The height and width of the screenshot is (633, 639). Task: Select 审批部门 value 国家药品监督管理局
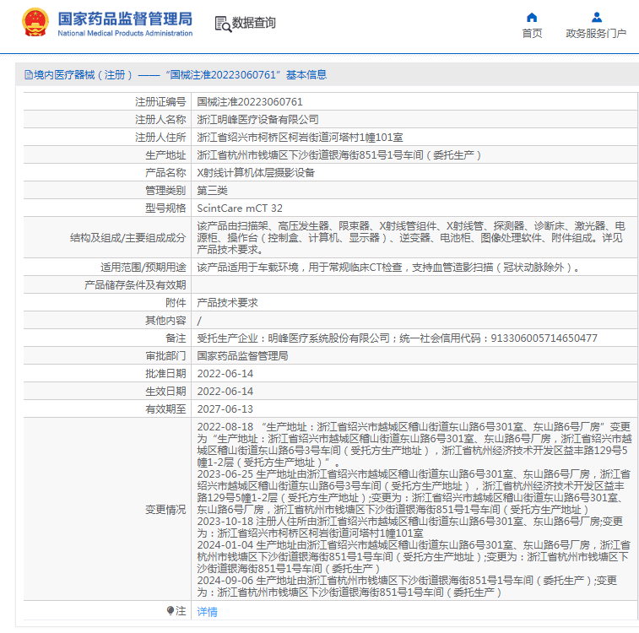pyautogui.click(x=242, y=356)
